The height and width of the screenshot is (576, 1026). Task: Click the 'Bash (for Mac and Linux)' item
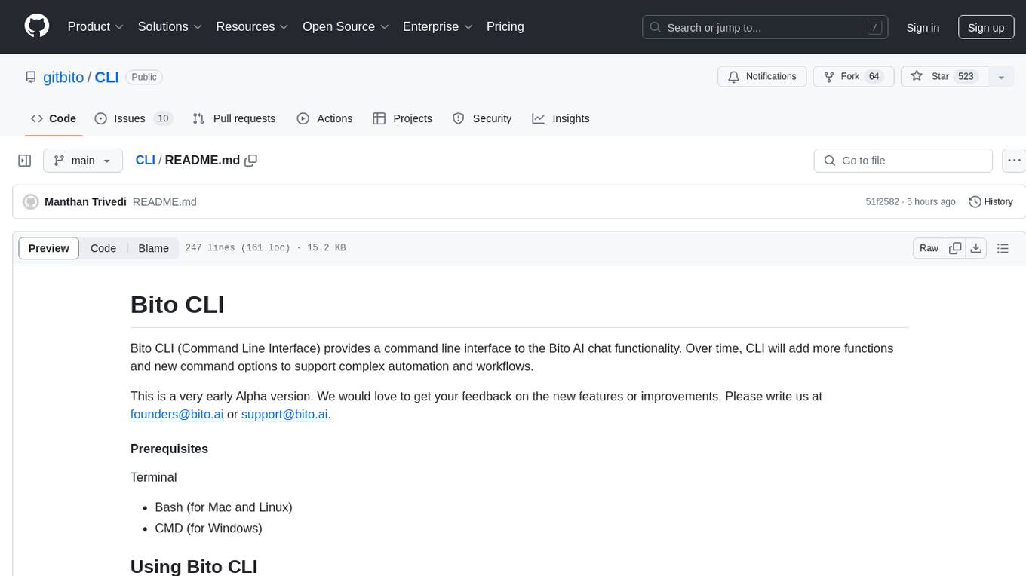click(x=223, y=507)
